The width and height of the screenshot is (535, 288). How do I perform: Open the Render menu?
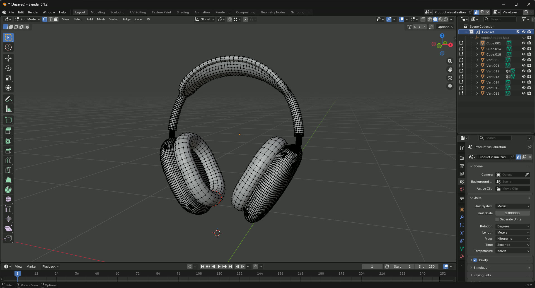(x=33, y=12)
